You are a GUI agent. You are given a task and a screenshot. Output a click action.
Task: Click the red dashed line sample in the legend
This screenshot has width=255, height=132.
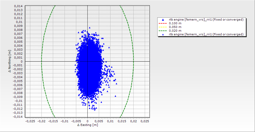tap(163, 23)
